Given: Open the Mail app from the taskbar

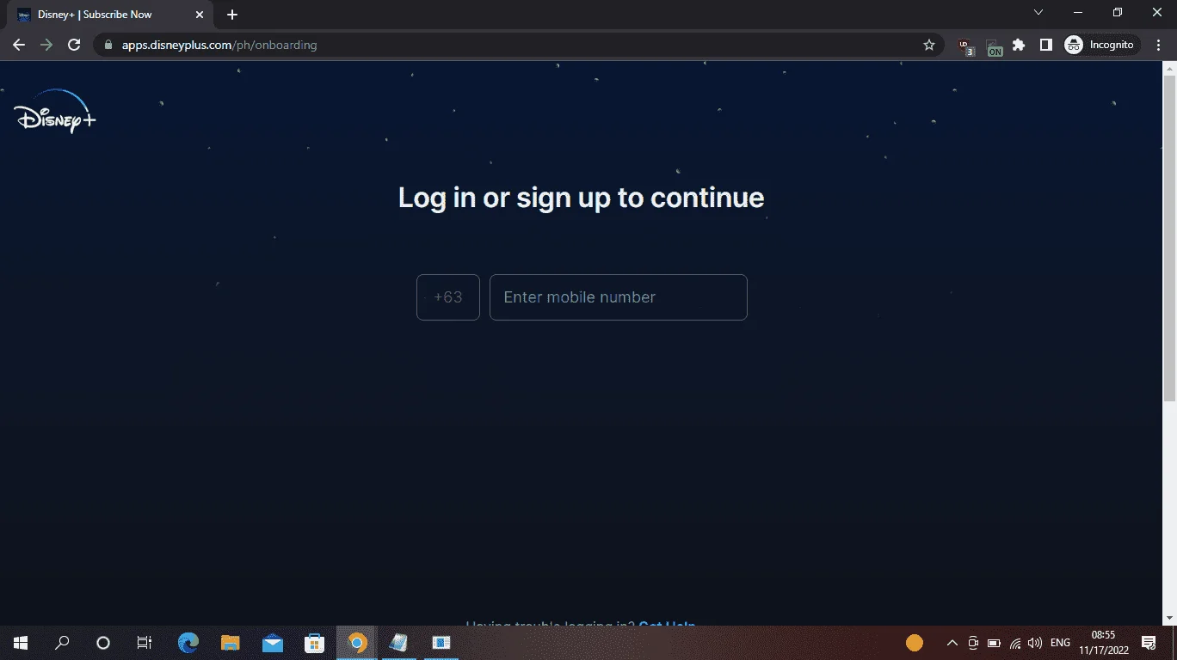Looking at the screenshot, I should pyautogui.click(x=273, y=643).
